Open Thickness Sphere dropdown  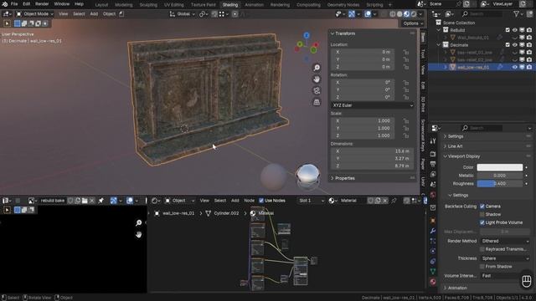(x=505, y=258)
